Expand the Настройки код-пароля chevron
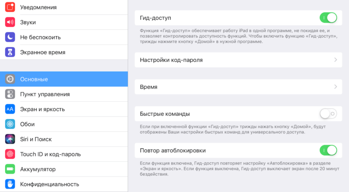Screen dimensions: 349x192 click(x=336, y=60)
